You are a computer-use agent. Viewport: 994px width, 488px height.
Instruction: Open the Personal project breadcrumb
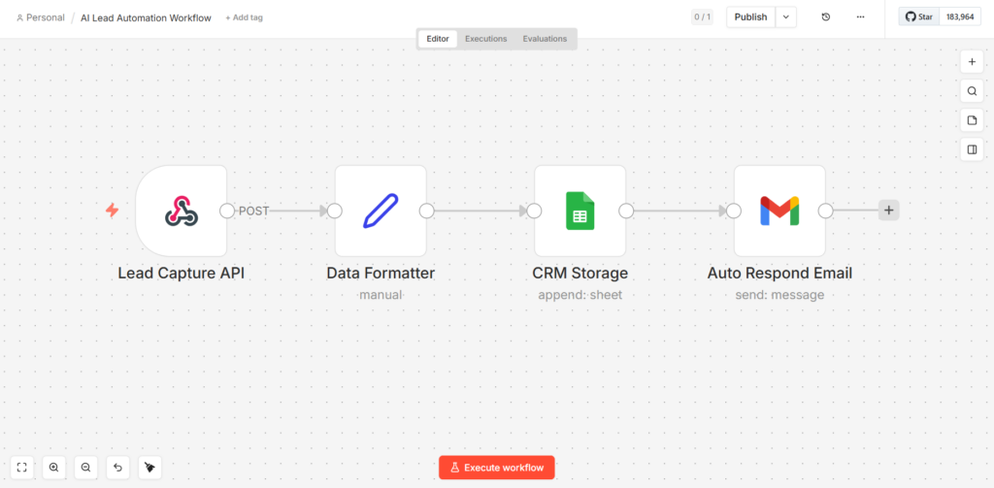41,17
